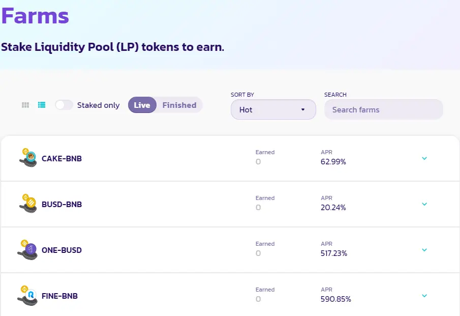Viewport: 460px width, 316px height.
Task: Switch to list table view icon
Action: point(42,105)
